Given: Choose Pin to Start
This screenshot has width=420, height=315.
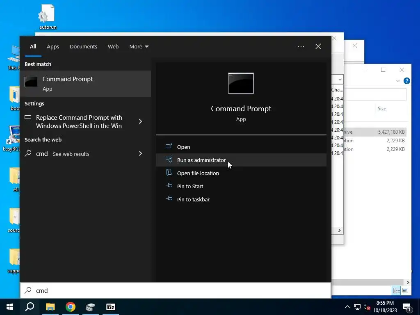Looking at the screenshot, I should (241, 186).
